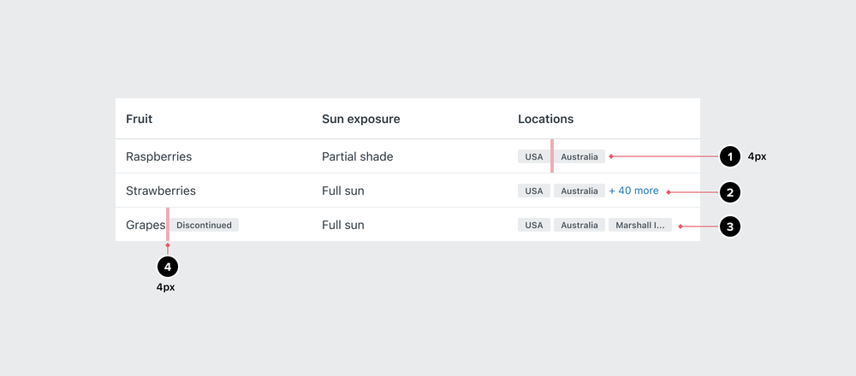Click the Discontinued badge next to Grapes
The width and height of the screenshot is (856, 376).
coord(204,226)
